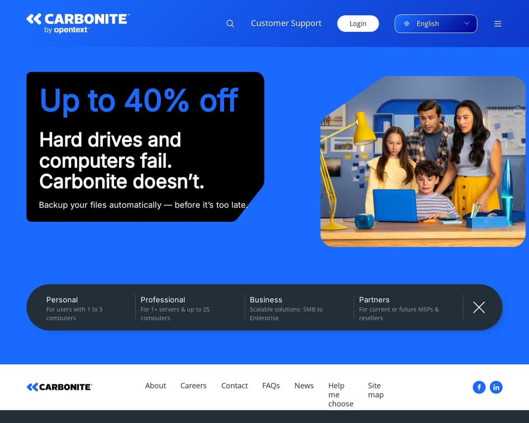
Task: Click 'For users with 1 to 3 computers' text
Action: tap(74, 313)
